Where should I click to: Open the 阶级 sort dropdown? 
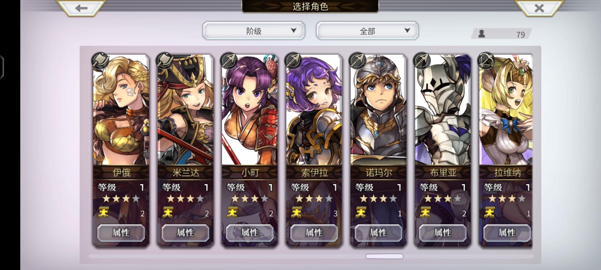tap(254, 31)
